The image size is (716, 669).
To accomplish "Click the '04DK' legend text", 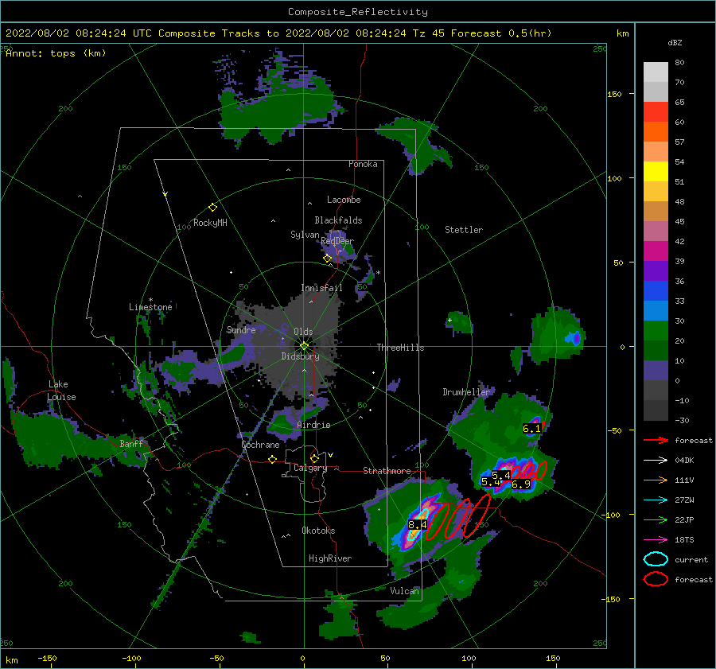I will (x=684, y=461).
